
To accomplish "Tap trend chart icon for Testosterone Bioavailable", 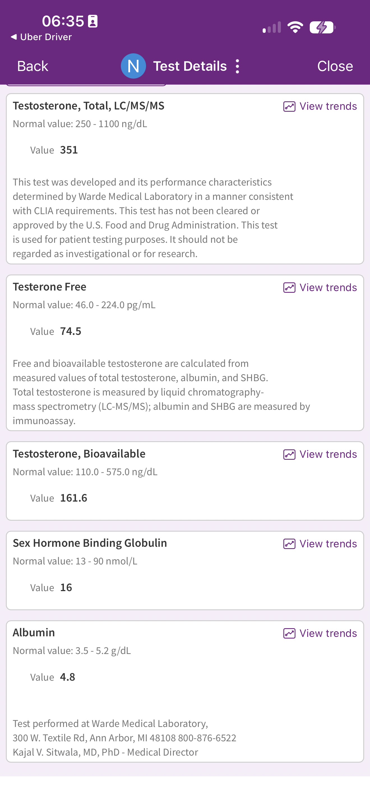I will tap(289, 454).
